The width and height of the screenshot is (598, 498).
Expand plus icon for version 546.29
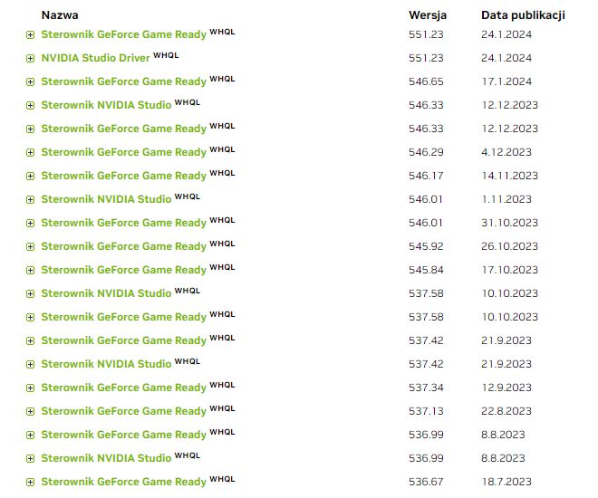[x=30, y=153]
